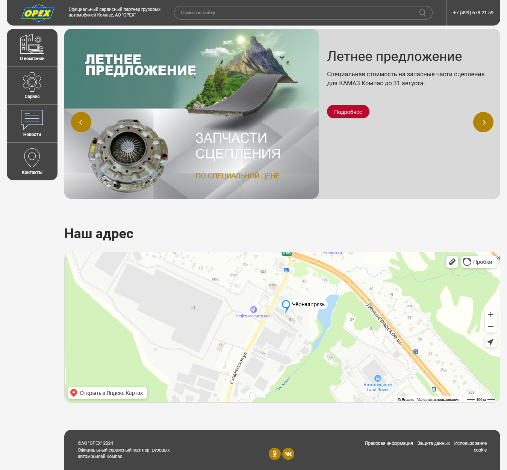The width and height of the screenshot is (507, 470).
Task: Click the Автотехцентр Land Rover map marker
Action: (378, 378)
